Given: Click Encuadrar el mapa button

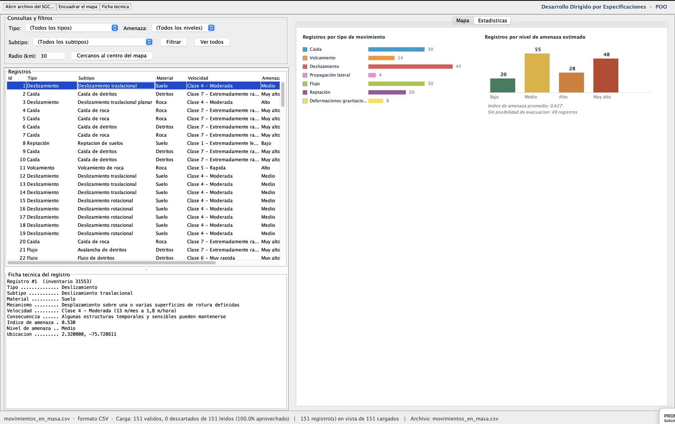Looking at the screenshot, I should click(78, 7).
